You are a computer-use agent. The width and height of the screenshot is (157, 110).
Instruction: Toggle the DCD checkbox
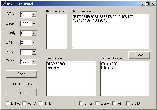(128, 103)
